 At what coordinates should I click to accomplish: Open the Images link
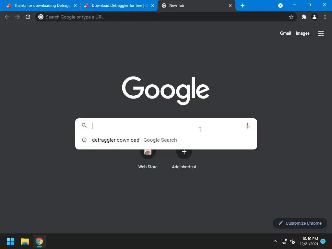(302, 33)
